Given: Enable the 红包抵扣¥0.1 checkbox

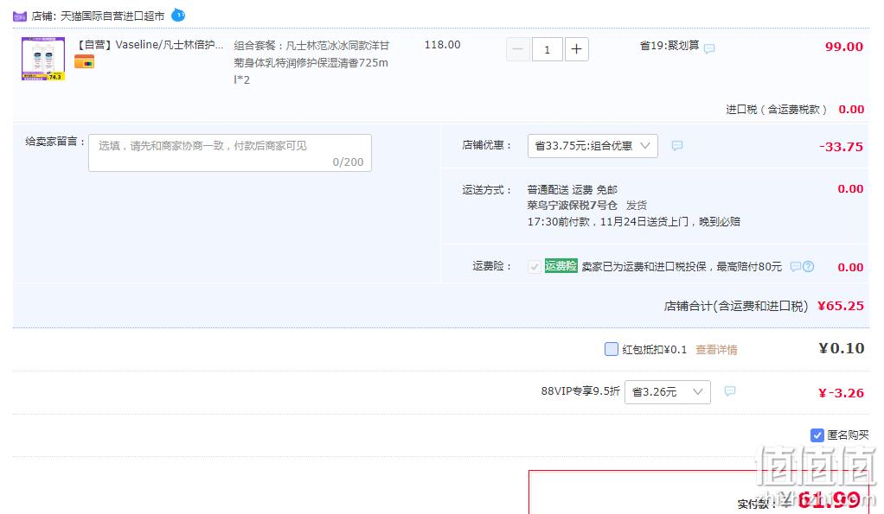Looking at the screenshot, I should 612,349.
